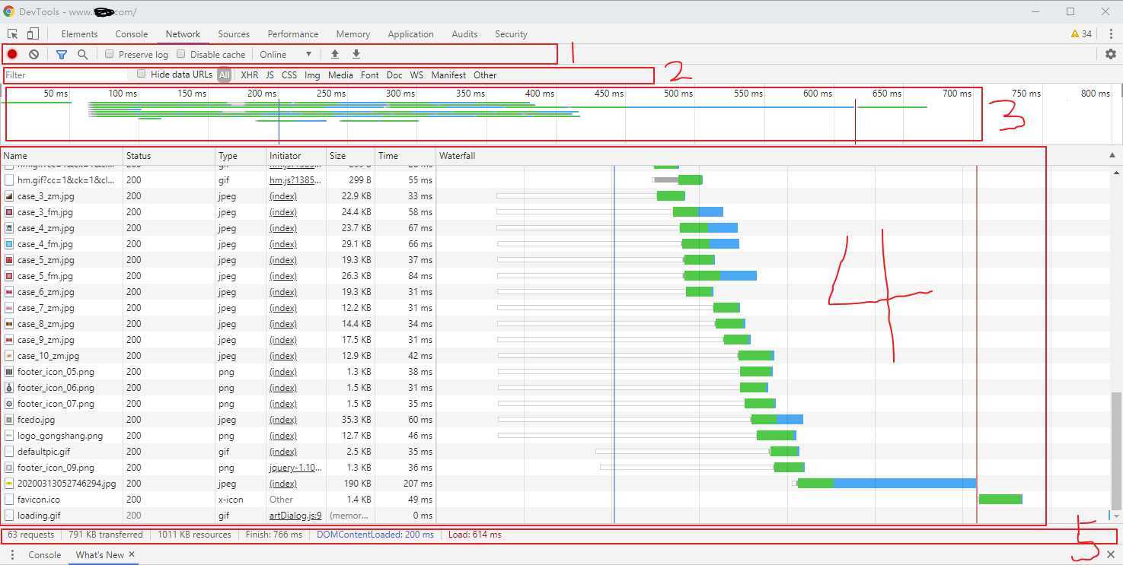Open the artDialog.js:9 initiator link
The width and height of the screenshot is (1123, 565).
295,516
